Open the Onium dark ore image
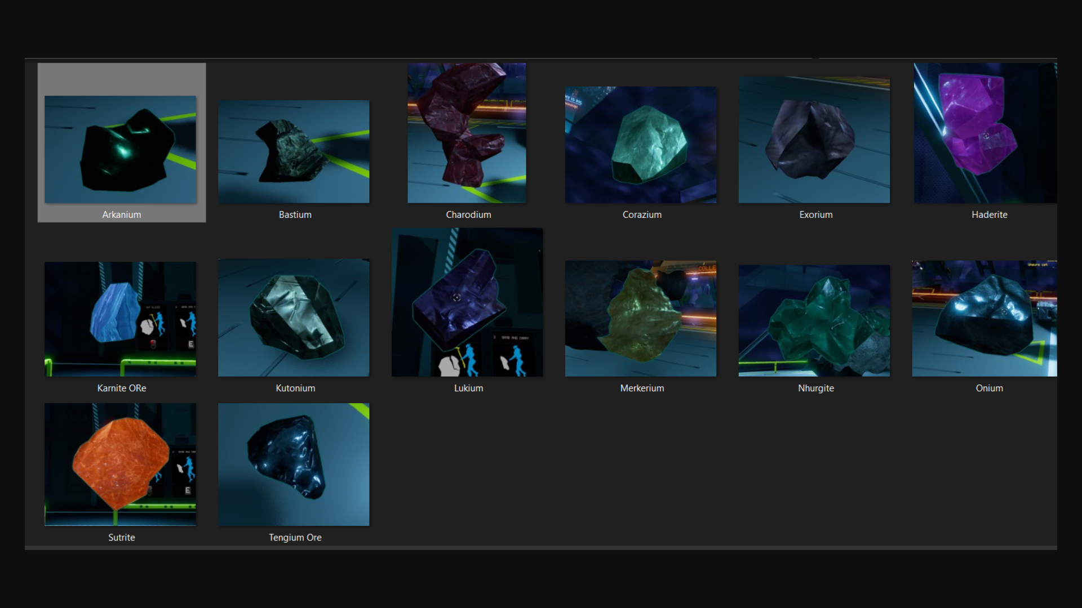Viewport: 1082px width, 608px height. (985, 319)
